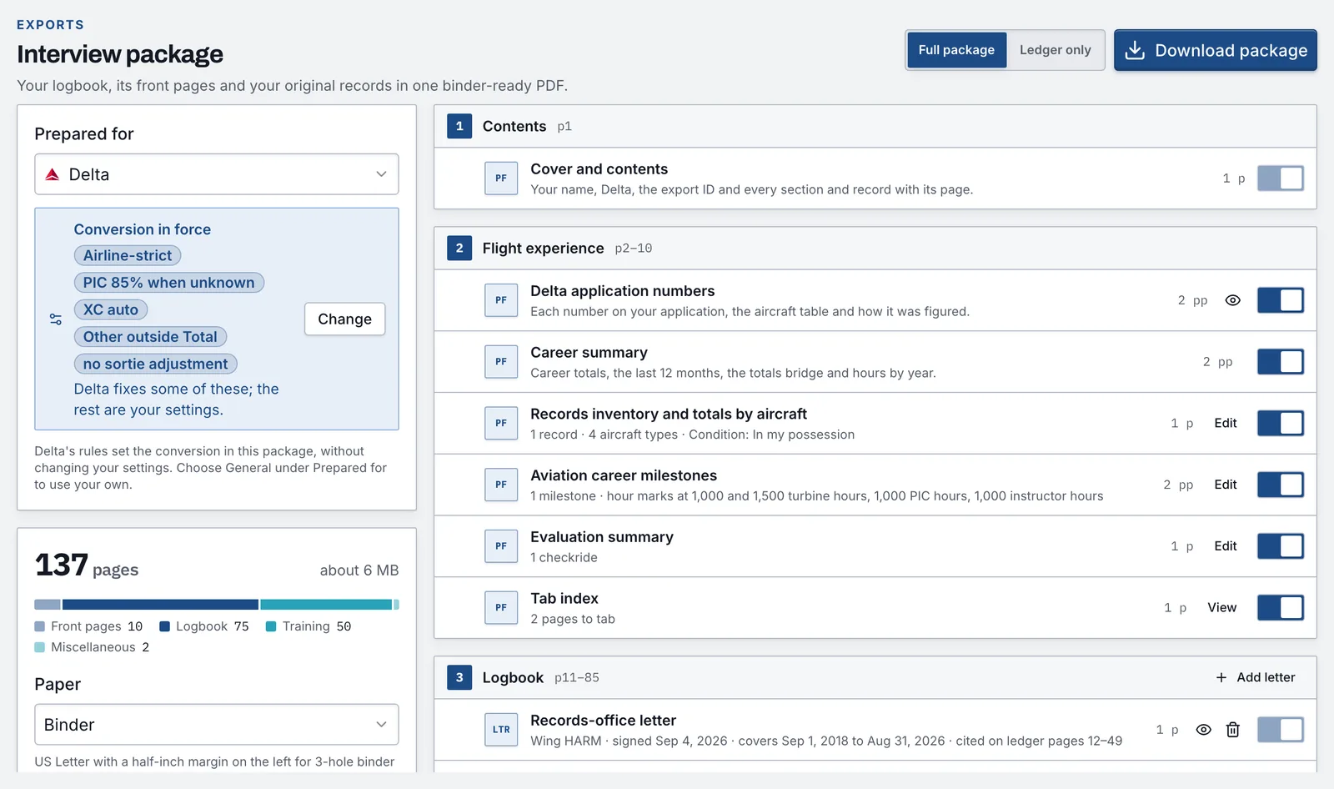Click the no sortie adjustment chip

(x=156, y=364)
